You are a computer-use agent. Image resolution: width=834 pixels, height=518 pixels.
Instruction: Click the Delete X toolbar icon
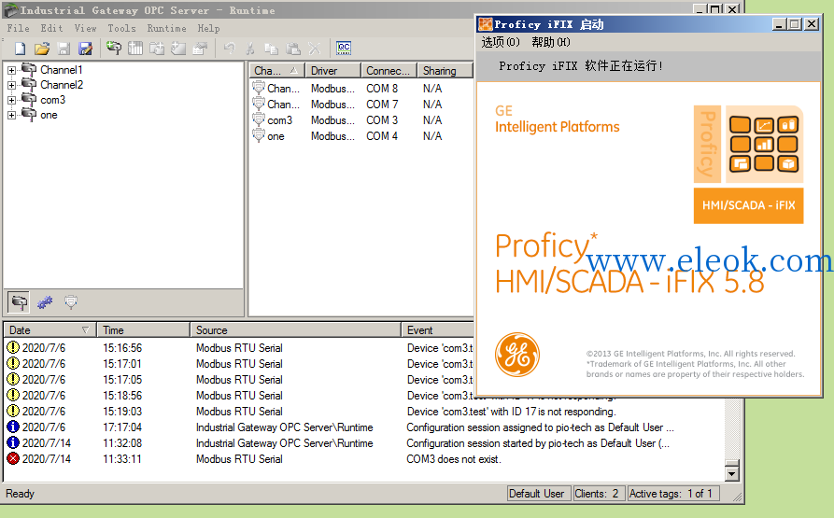point(315,49)
